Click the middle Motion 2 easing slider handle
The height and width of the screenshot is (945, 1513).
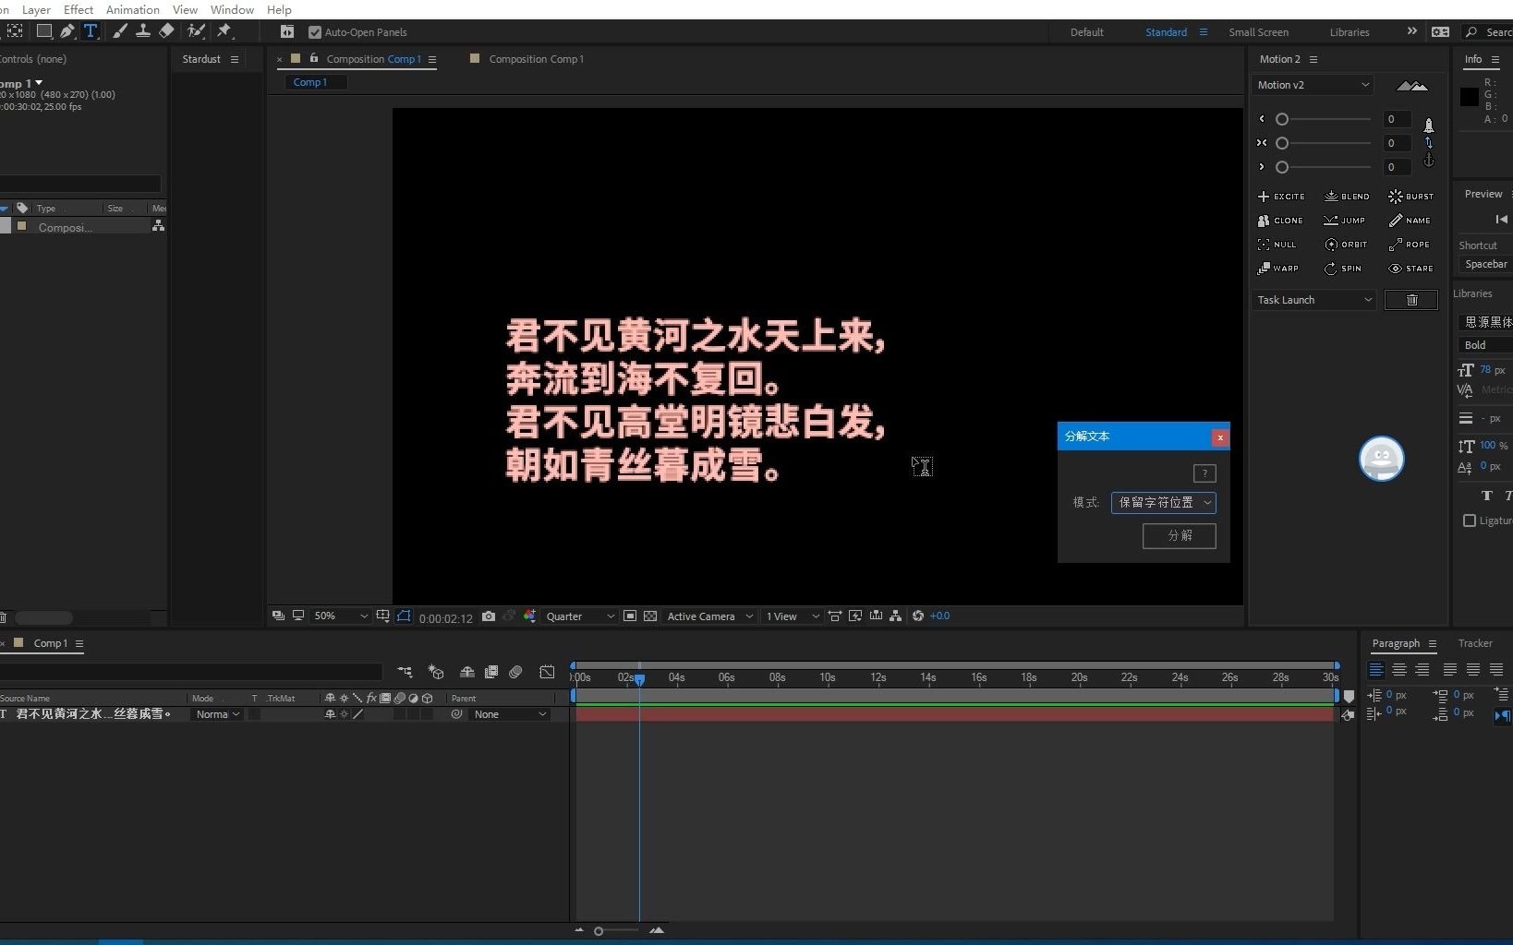tap(1282, 143)
